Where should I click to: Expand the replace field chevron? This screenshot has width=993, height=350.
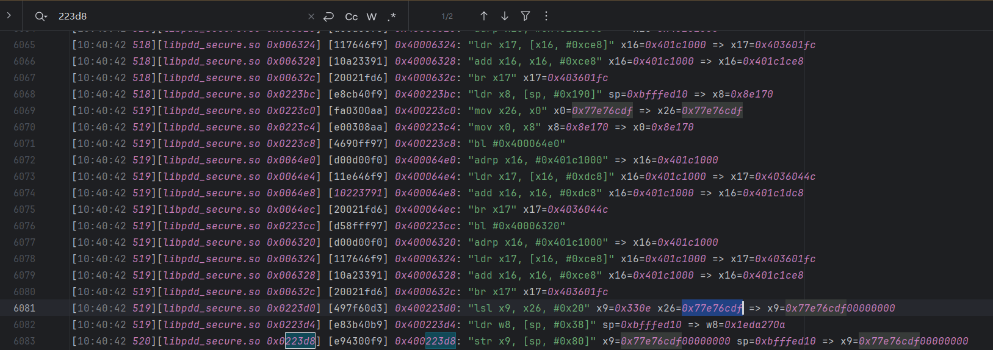[x=9, y=16]
